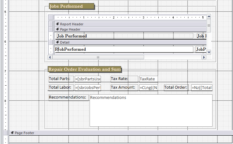Select the =[sbrJobsPer expression text box
The width and height of the screenshot is (233, 144).
[88, 87]
